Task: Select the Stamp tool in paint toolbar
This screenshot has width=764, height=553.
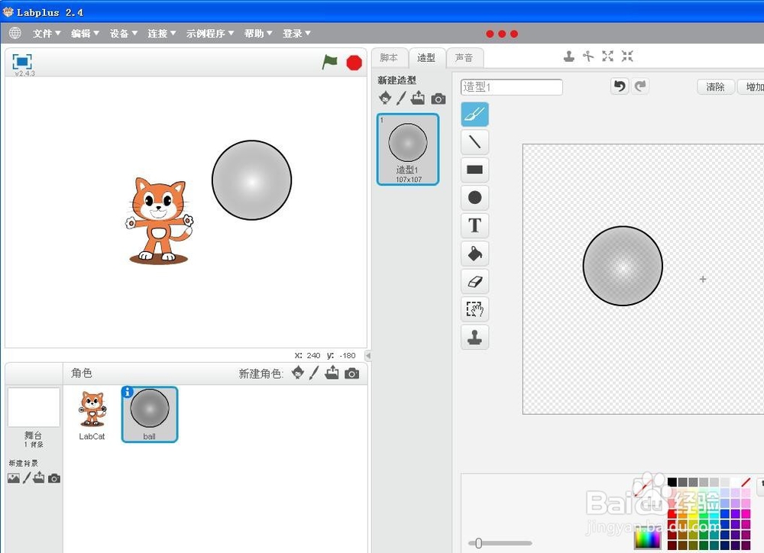Action: [474, 337]
